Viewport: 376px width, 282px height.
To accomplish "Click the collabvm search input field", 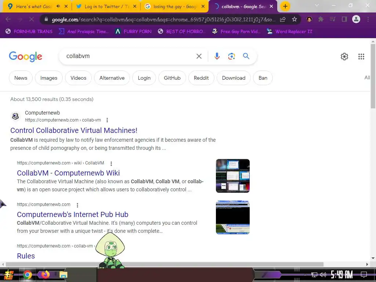I will pos(130,56).
